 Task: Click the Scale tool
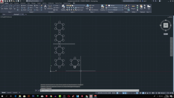[30, 10]
